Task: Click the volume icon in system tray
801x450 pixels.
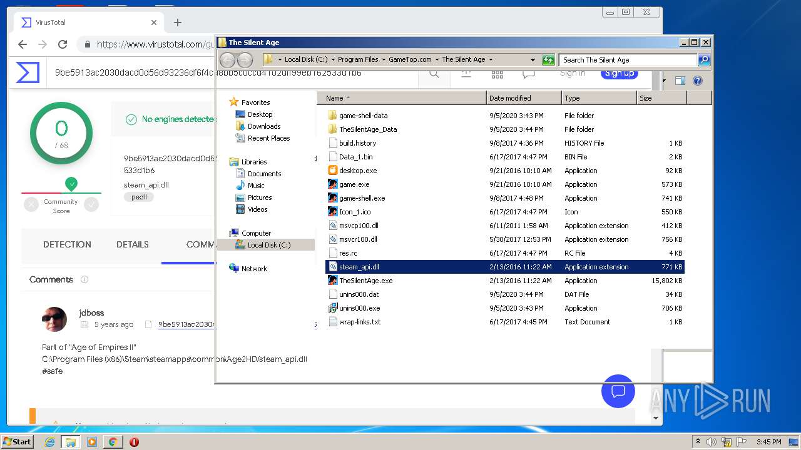Action: click(x=712, y=442)
